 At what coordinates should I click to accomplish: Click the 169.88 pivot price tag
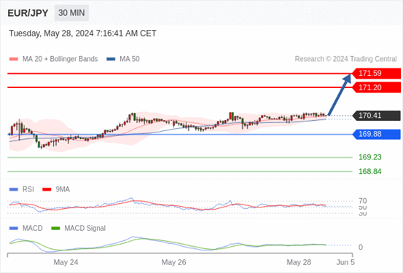click(376, 134)
